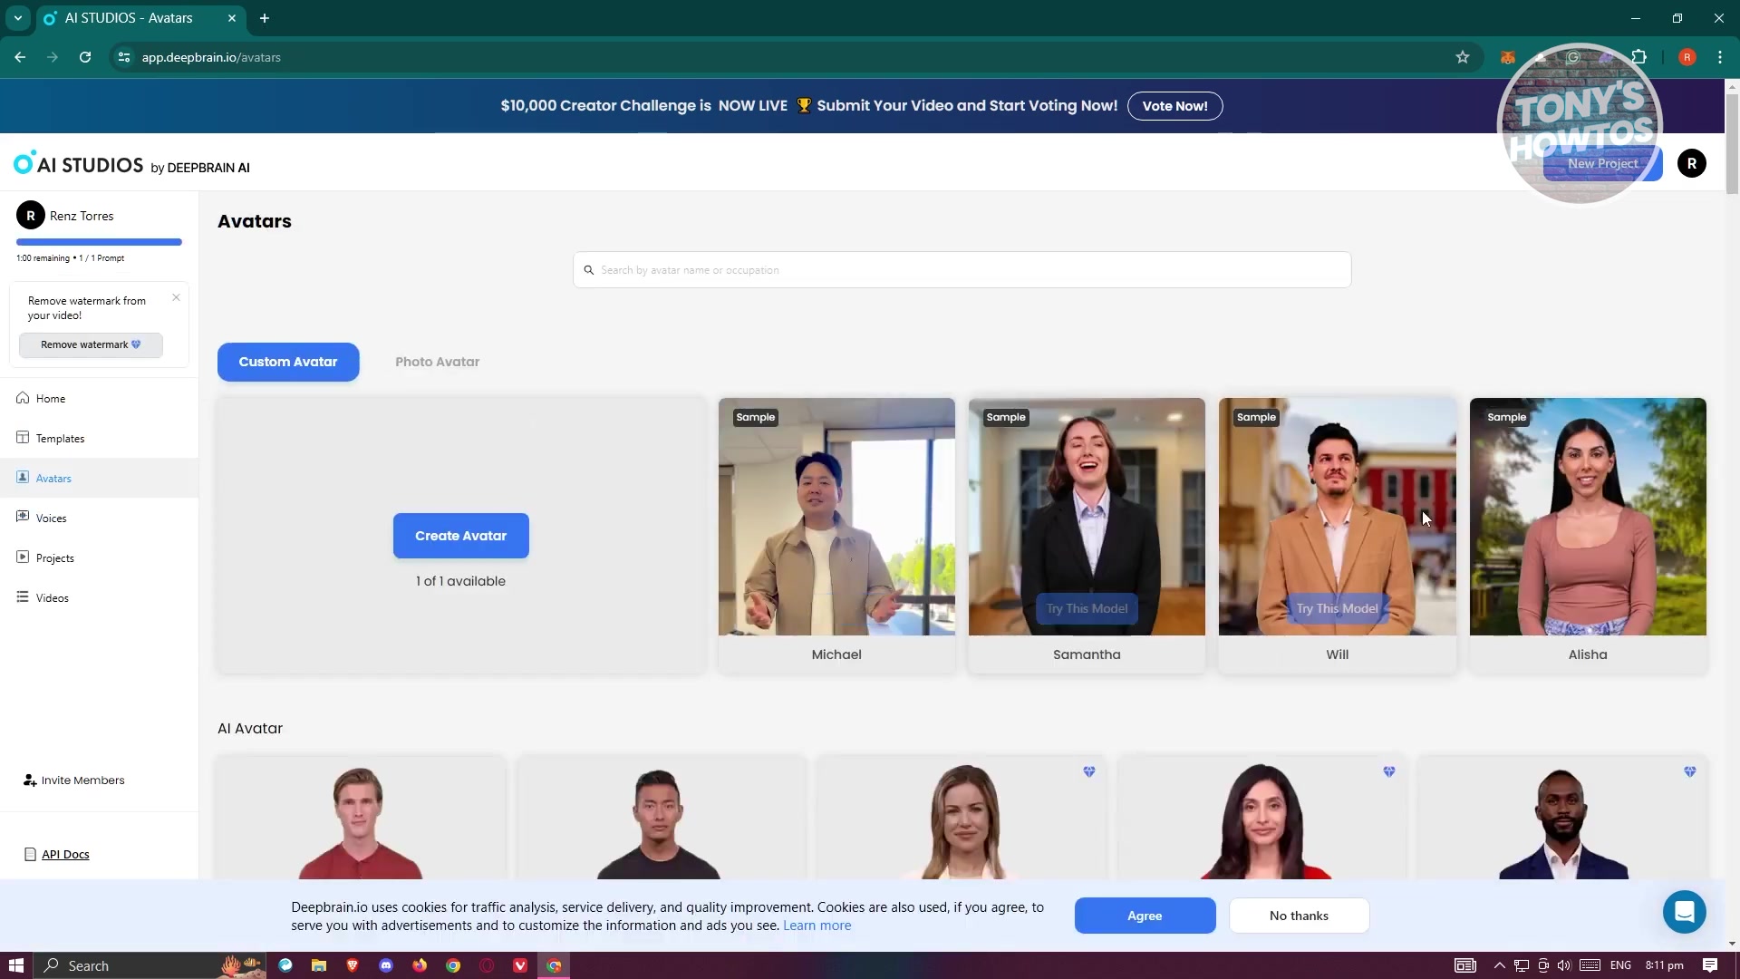Viewport: 1740px width, 979px height.
Task: Agree to the cookie notice
Action: point(1145,916)
